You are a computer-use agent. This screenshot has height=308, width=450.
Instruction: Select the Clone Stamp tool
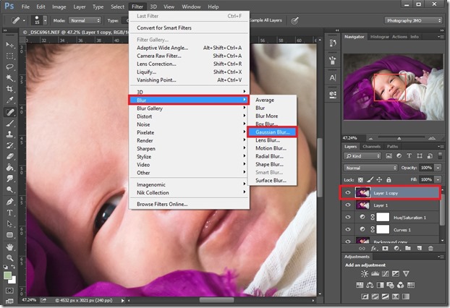pyautogui.click(x=9, y=134)
